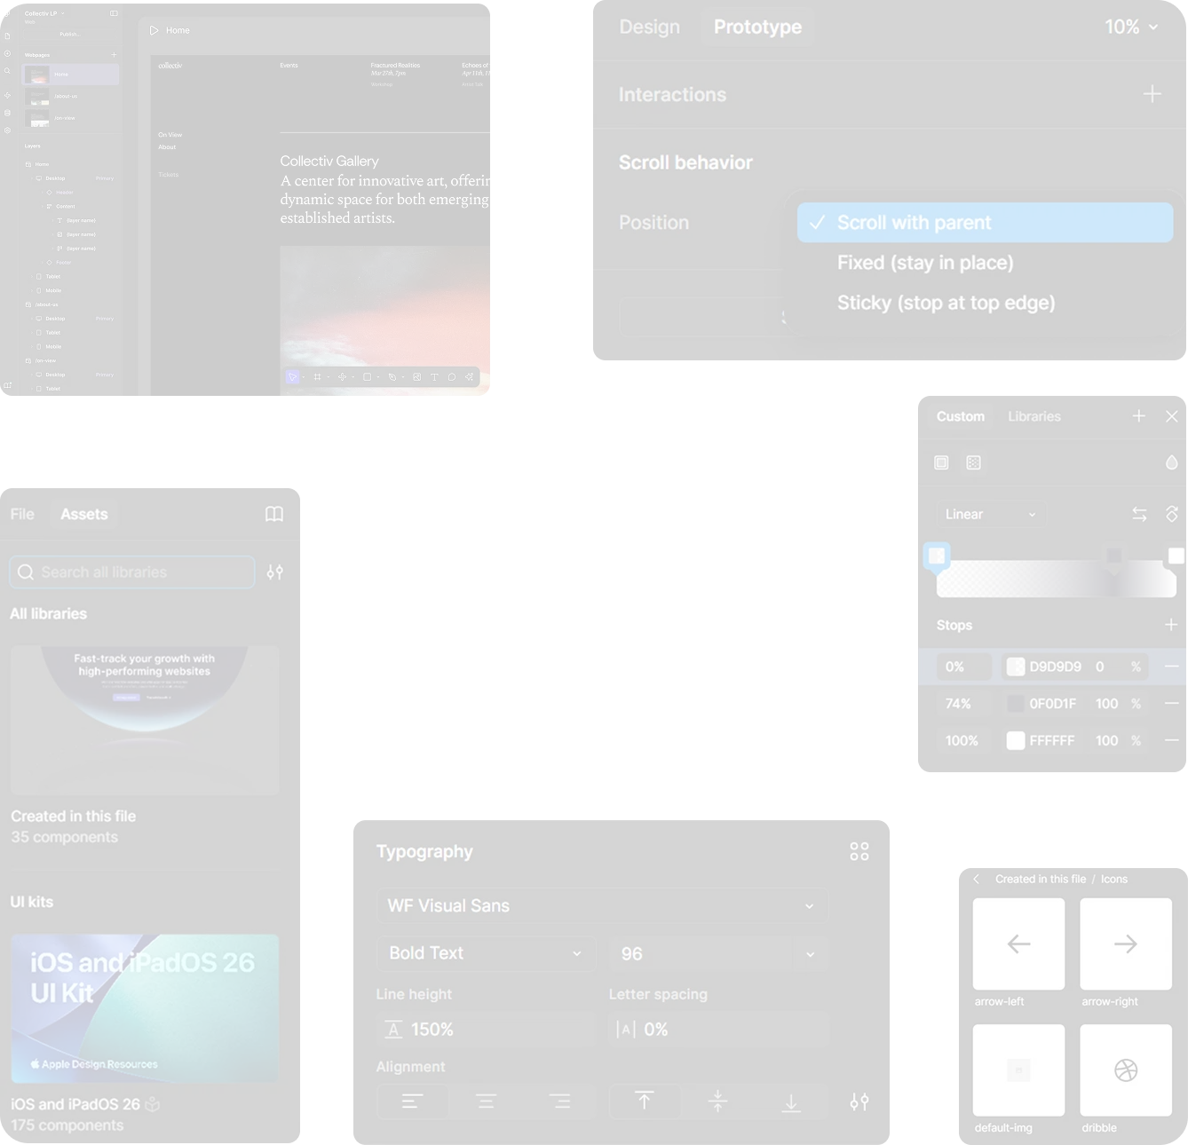
Task: Choose the solid fill type icon
Action: (x=941, y=462)
